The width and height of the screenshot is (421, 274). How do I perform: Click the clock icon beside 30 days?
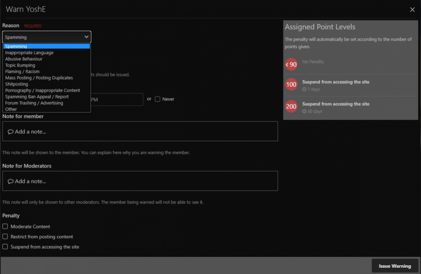point(304,111)
